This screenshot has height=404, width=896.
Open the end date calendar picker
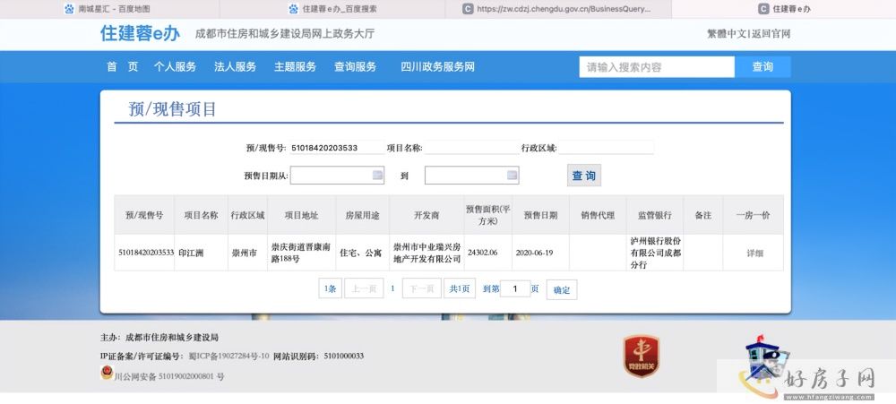513,176
